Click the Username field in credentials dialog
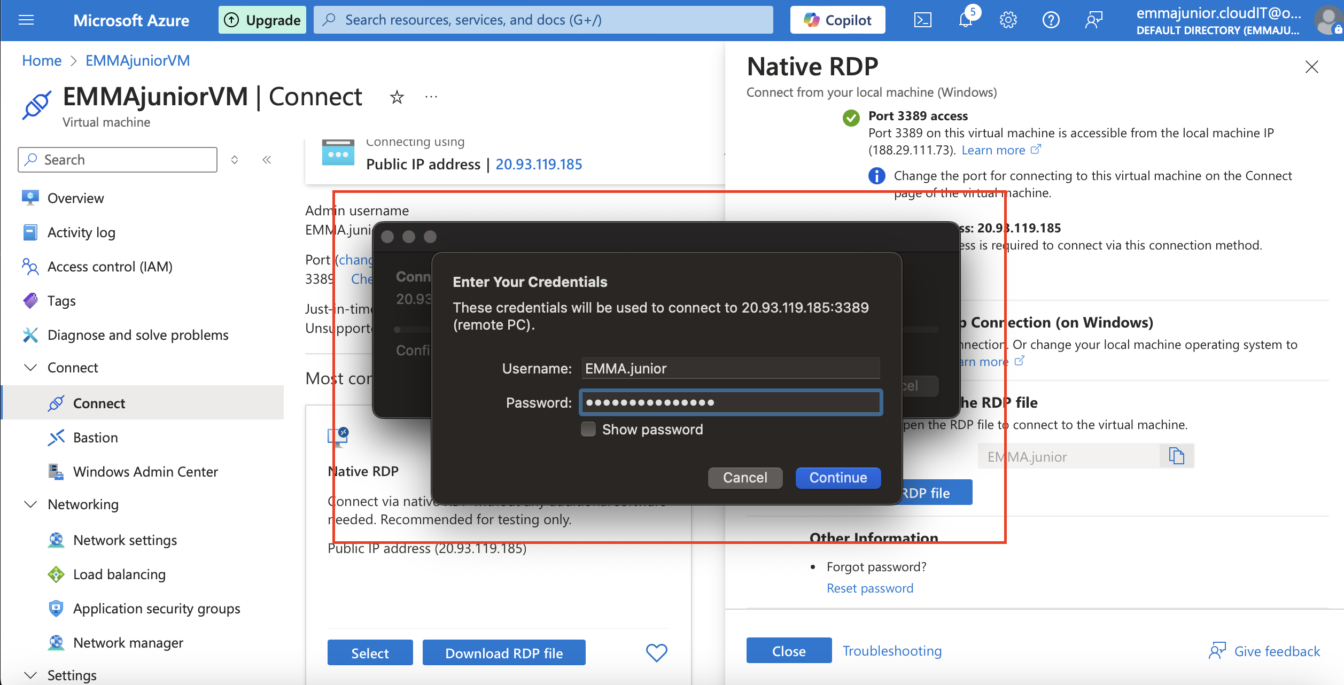The width and height of the screenshot is (1344, 685). pos(731,368)
